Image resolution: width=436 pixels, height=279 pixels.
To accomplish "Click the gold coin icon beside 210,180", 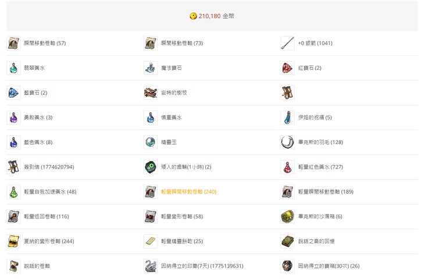I will [x=193, y=16].
